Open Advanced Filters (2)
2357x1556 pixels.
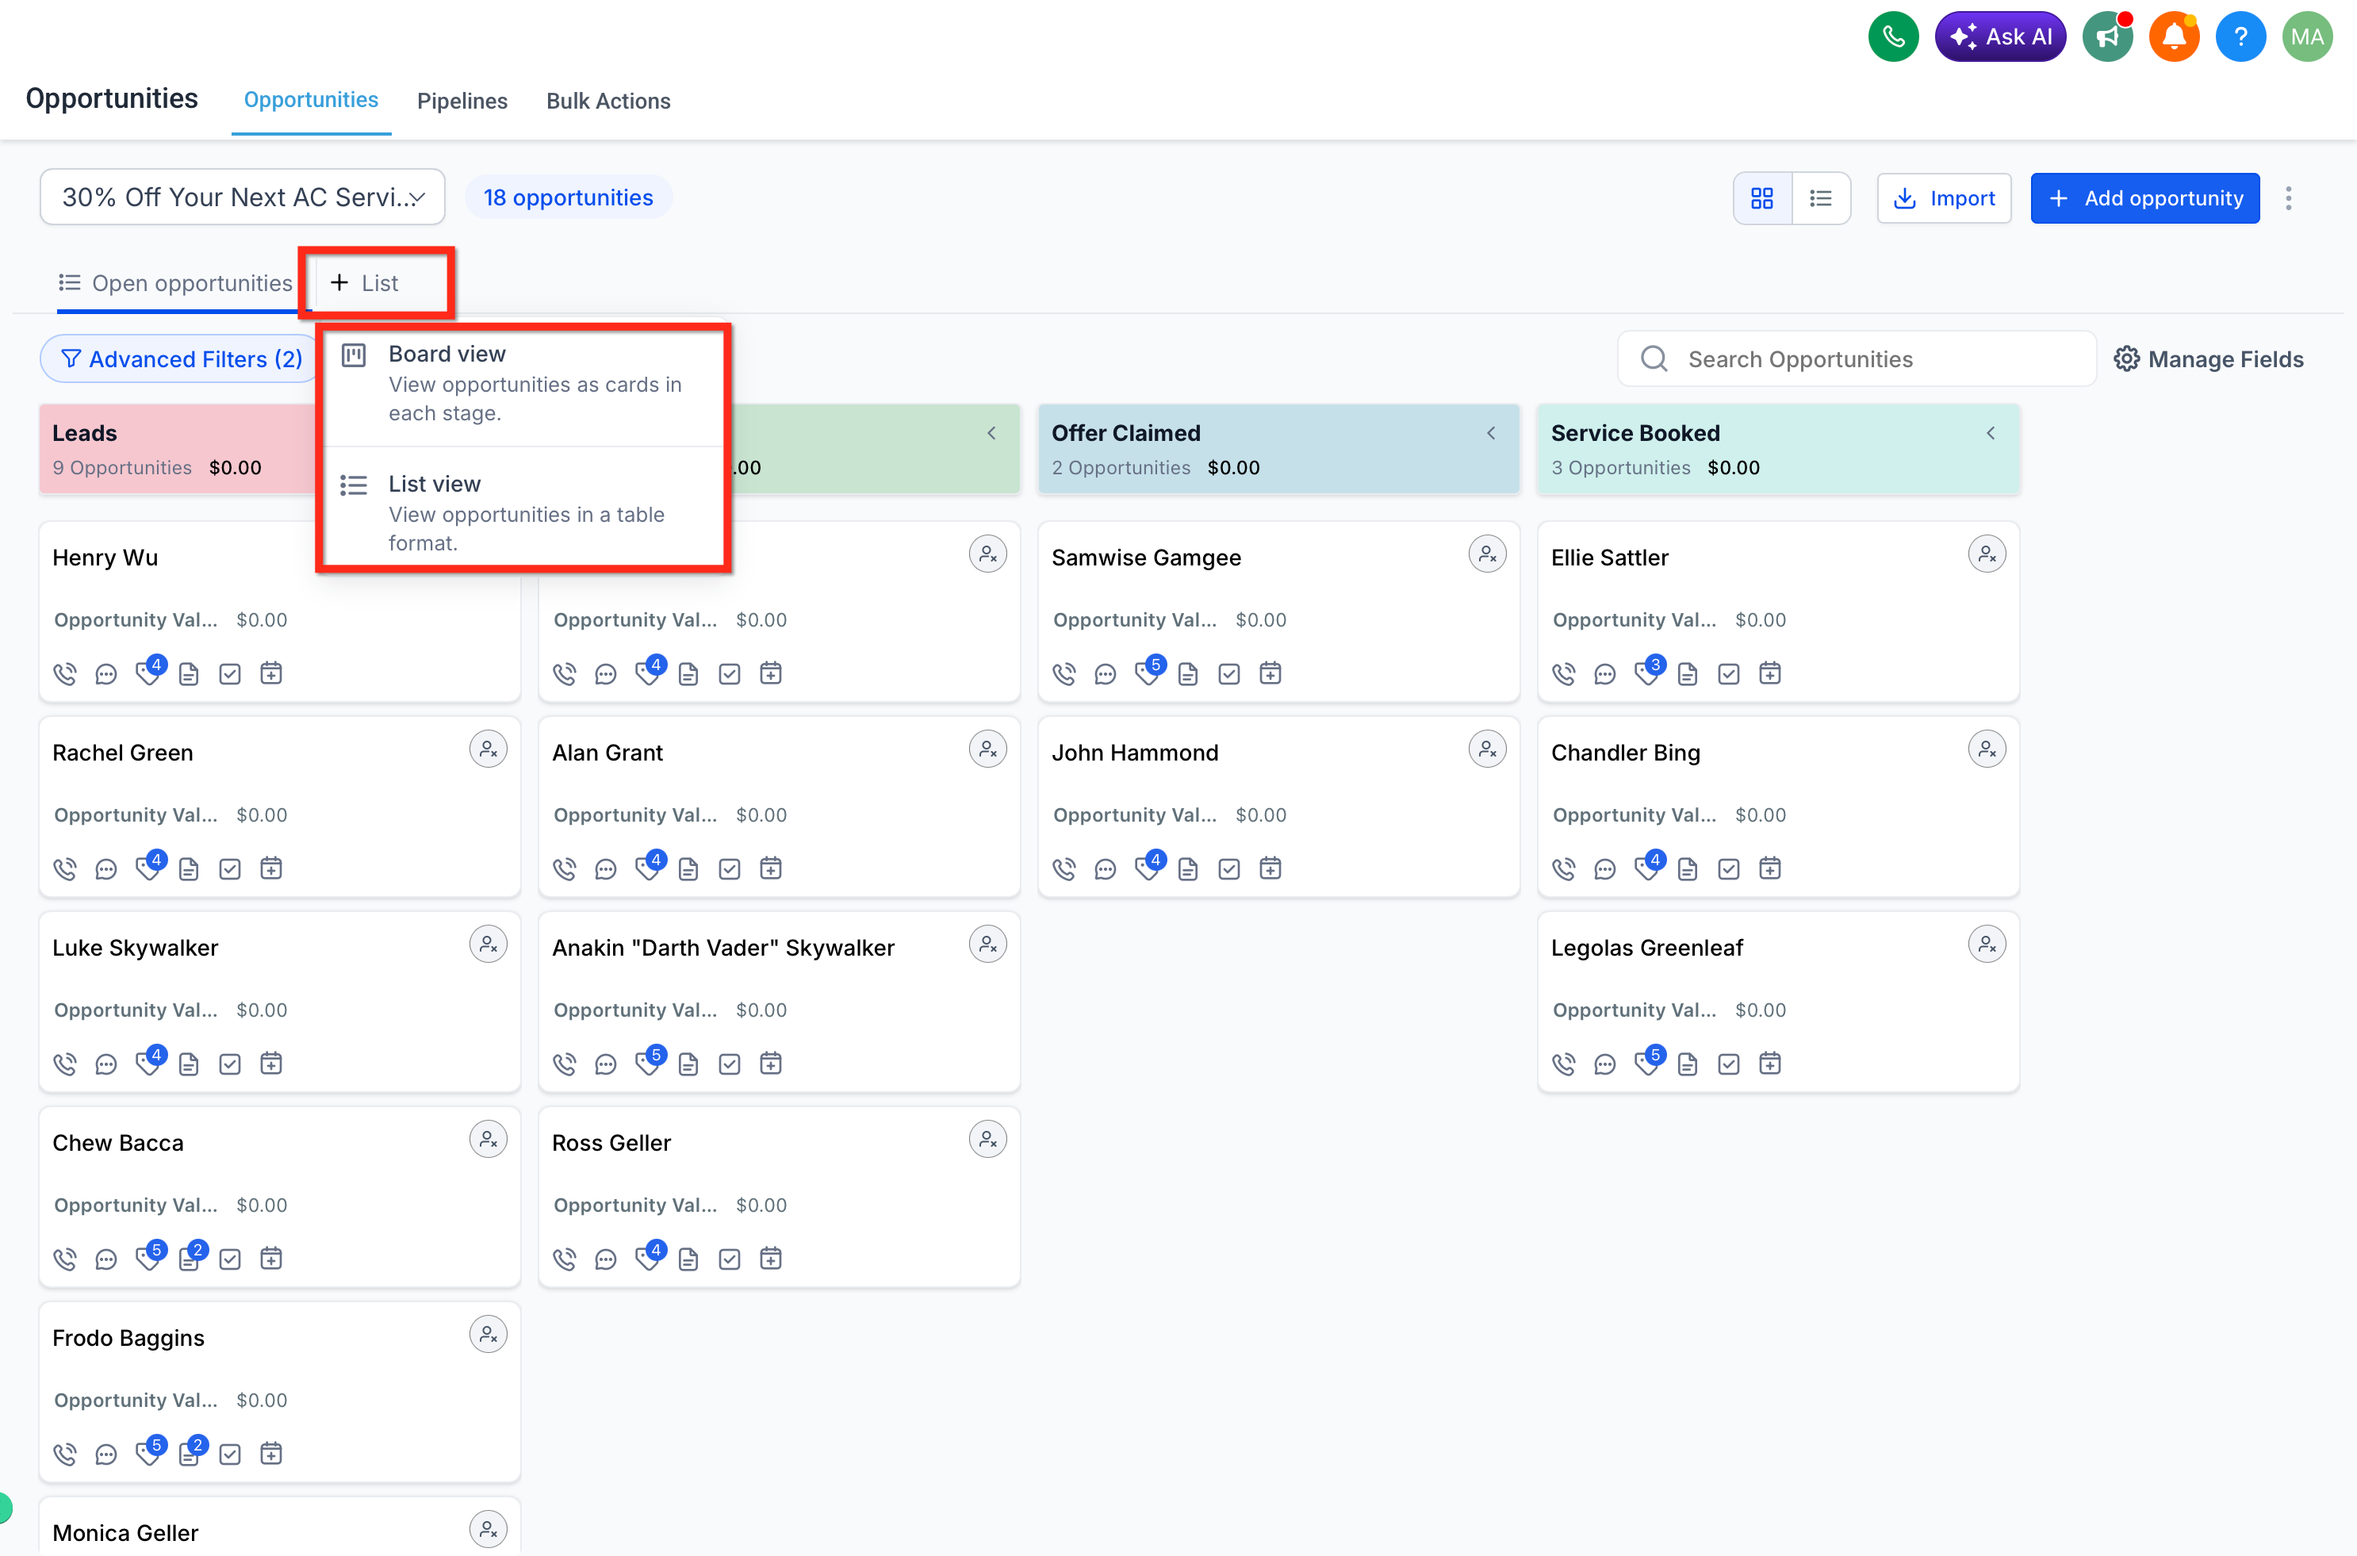point(182,359)
